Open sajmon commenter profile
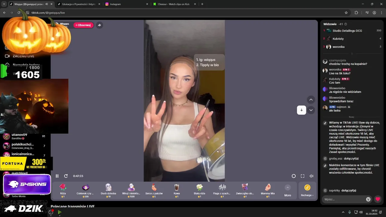This screenshot has height=217, width=386. coord(341,107)
